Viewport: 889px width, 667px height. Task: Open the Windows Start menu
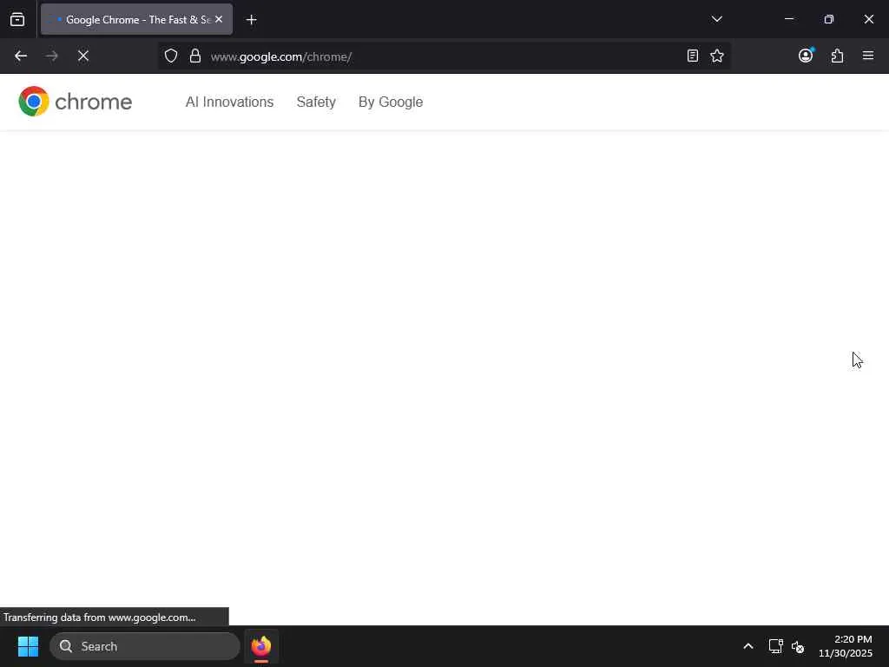28,646
